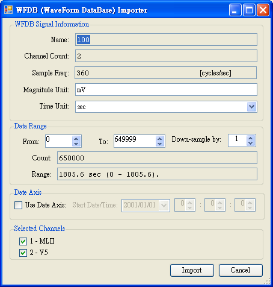
Task: Minimize the importer window
Action: click(235, 10)
